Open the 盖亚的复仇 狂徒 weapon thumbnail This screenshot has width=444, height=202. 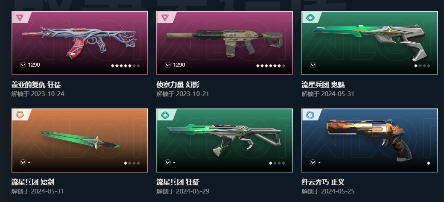79,42
